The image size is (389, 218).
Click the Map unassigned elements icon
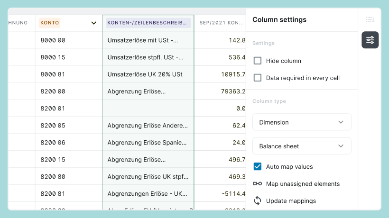coord(258,183)
